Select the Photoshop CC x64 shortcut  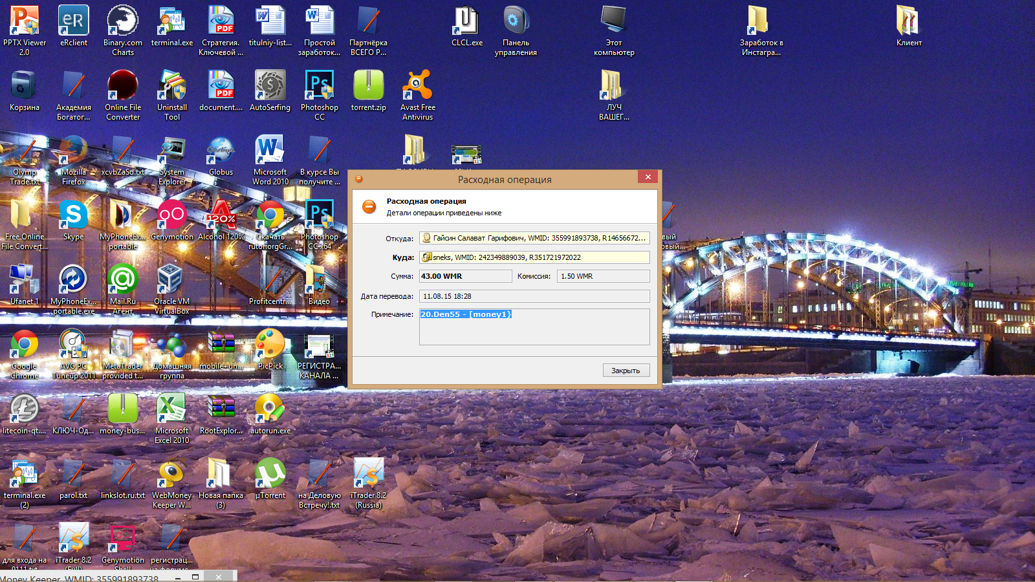coord(320,224)
